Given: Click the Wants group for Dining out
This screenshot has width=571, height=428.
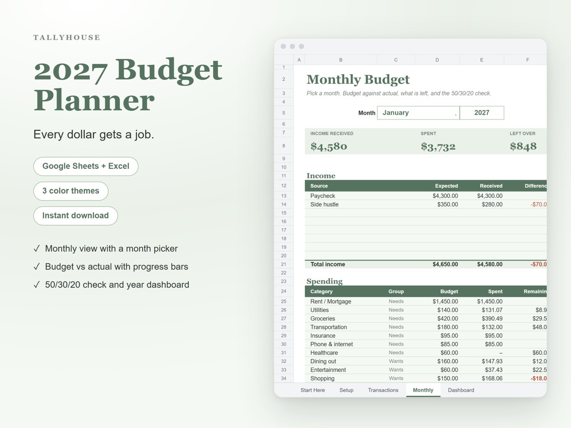Looking at the screenshot, I should click(x=396, y=361).
